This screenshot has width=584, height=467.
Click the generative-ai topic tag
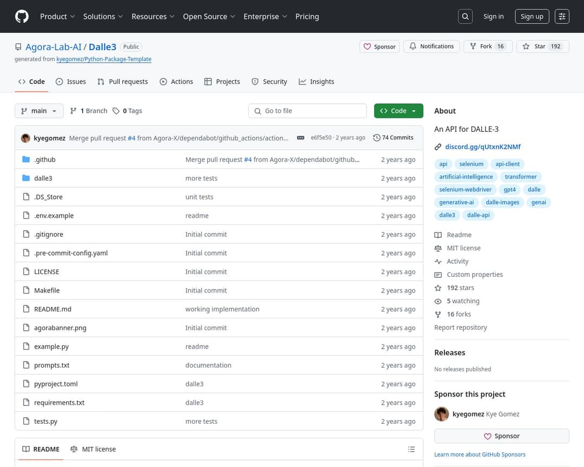point(456,202)
